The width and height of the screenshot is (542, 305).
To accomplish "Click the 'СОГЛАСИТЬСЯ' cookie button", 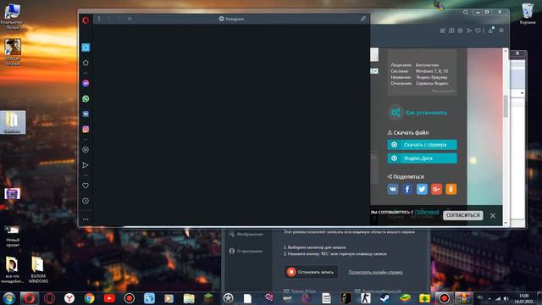I will coord(463,215).
